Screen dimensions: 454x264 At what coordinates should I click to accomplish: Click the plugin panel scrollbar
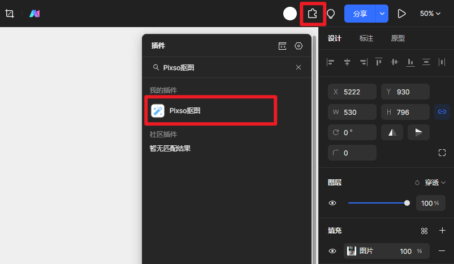pos(314,150)
